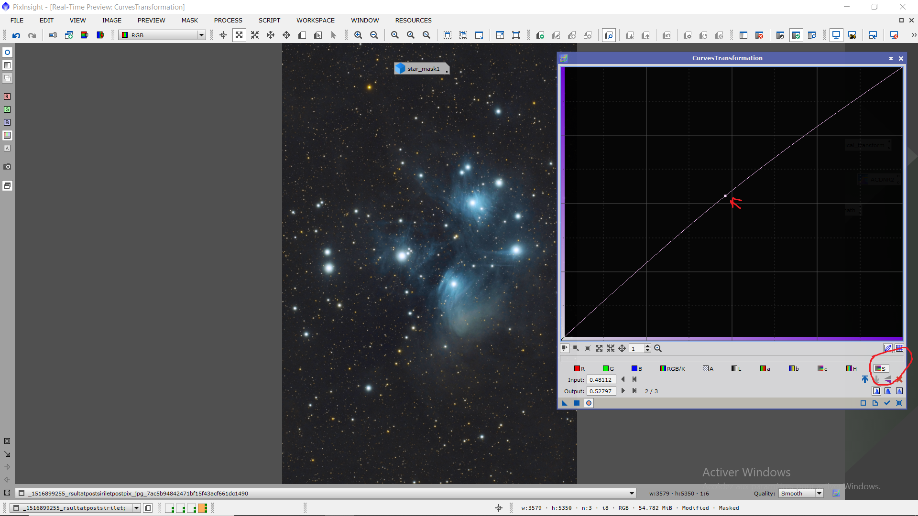Open the MASK menu
Screen dimensions: 918x516
point(189,20)
